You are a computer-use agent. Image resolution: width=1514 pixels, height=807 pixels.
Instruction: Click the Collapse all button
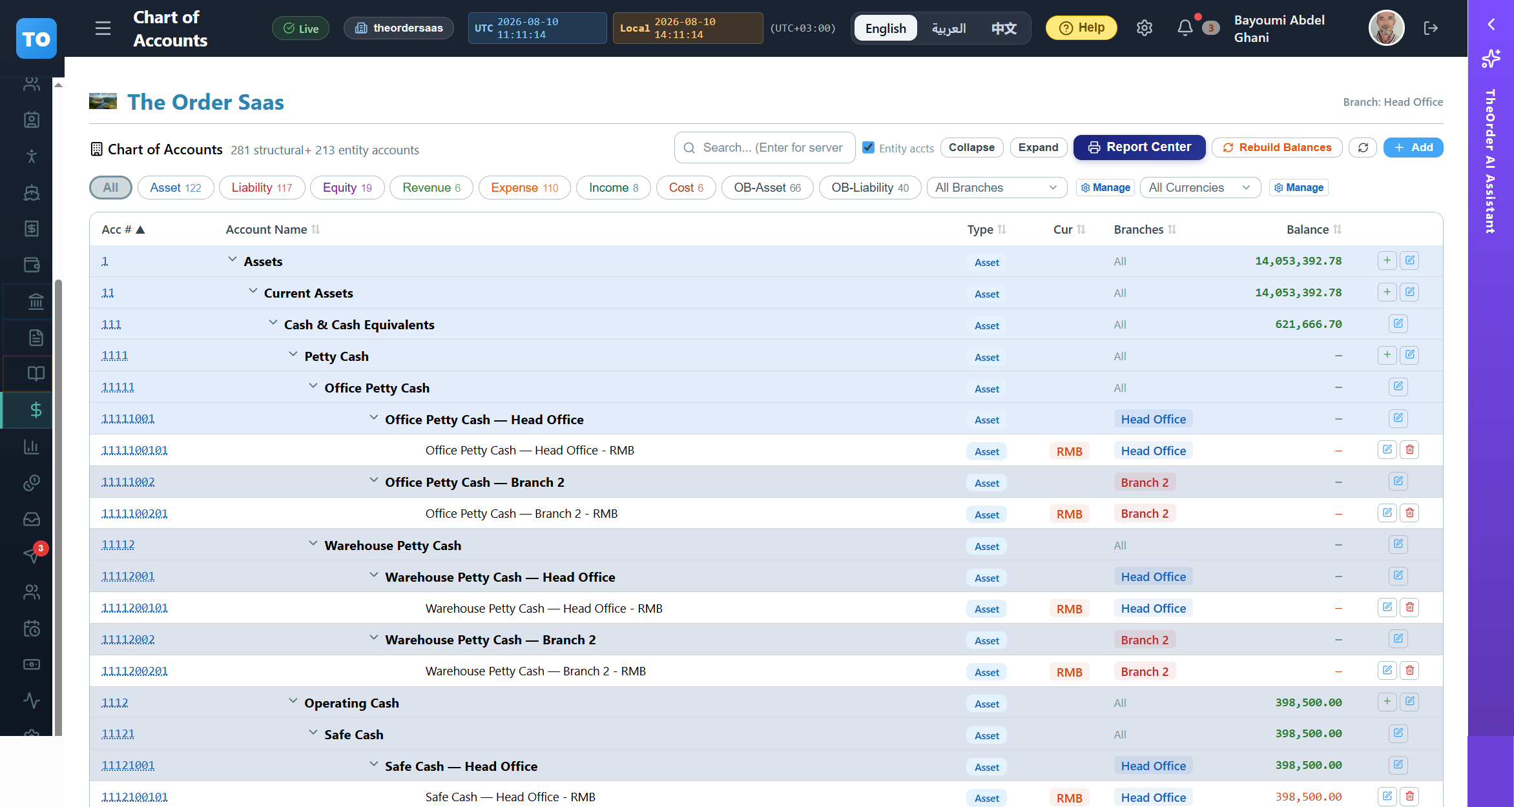[971, 147]
